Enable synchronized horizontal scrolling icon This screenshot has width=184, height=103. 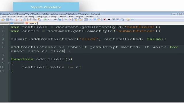(x=80, y=19)
